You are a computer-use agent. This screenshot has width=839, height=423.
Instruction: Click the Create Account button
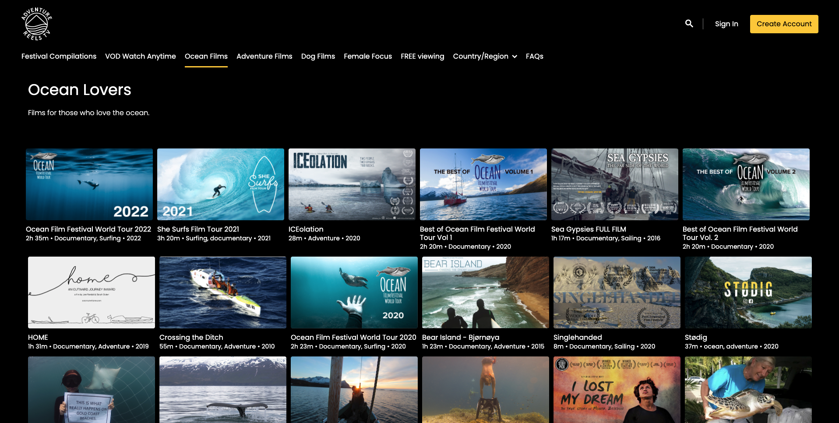point(784,24)
